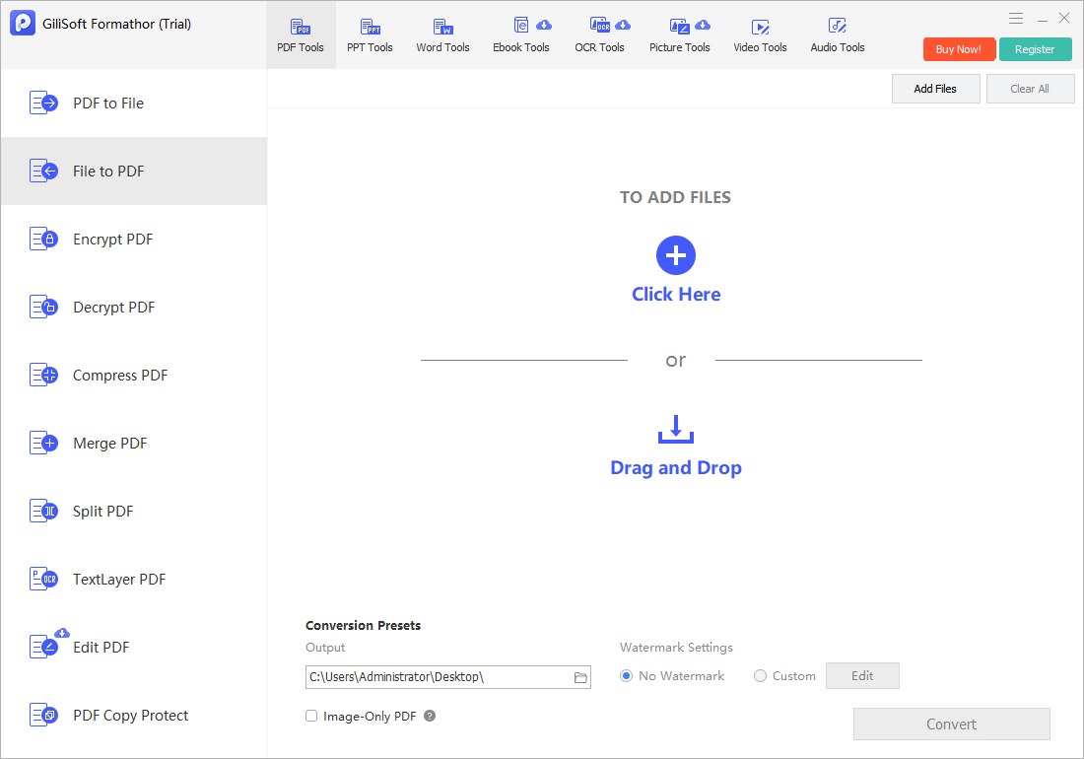Screen dimensions: 1084x759
Task: Click the Compress PDF icon
Action: pos(43,376)
